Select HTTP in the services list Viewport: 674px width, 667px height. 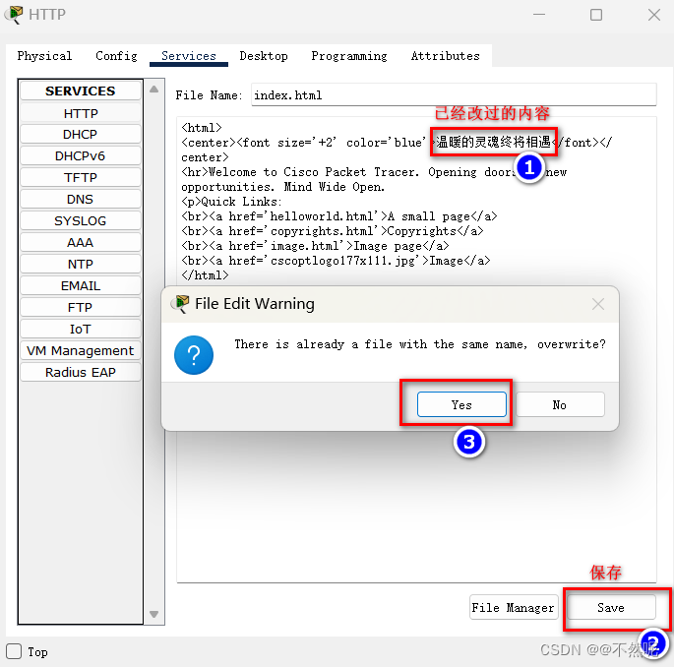point(81,113)
